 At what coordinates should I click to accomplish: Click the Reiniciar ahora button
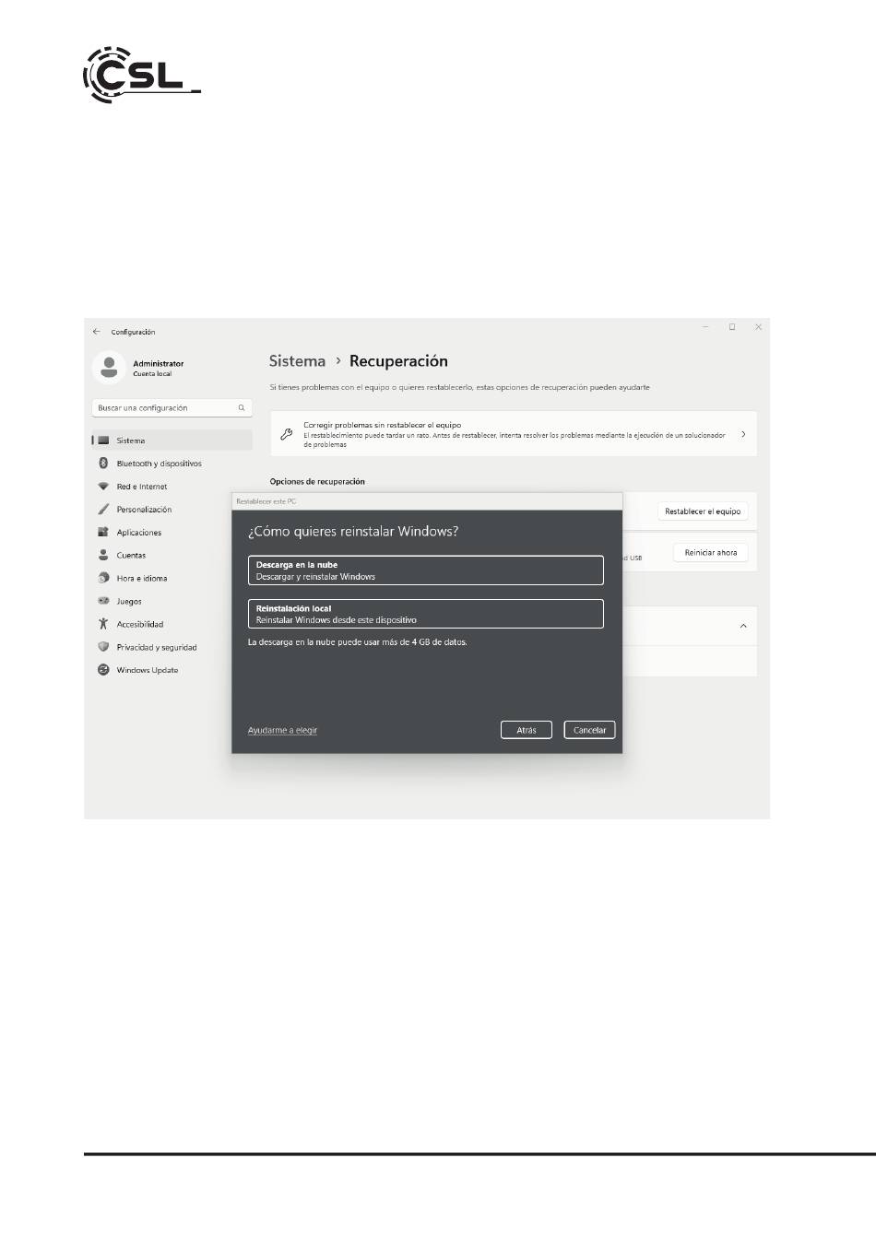(x=711, y=553)
